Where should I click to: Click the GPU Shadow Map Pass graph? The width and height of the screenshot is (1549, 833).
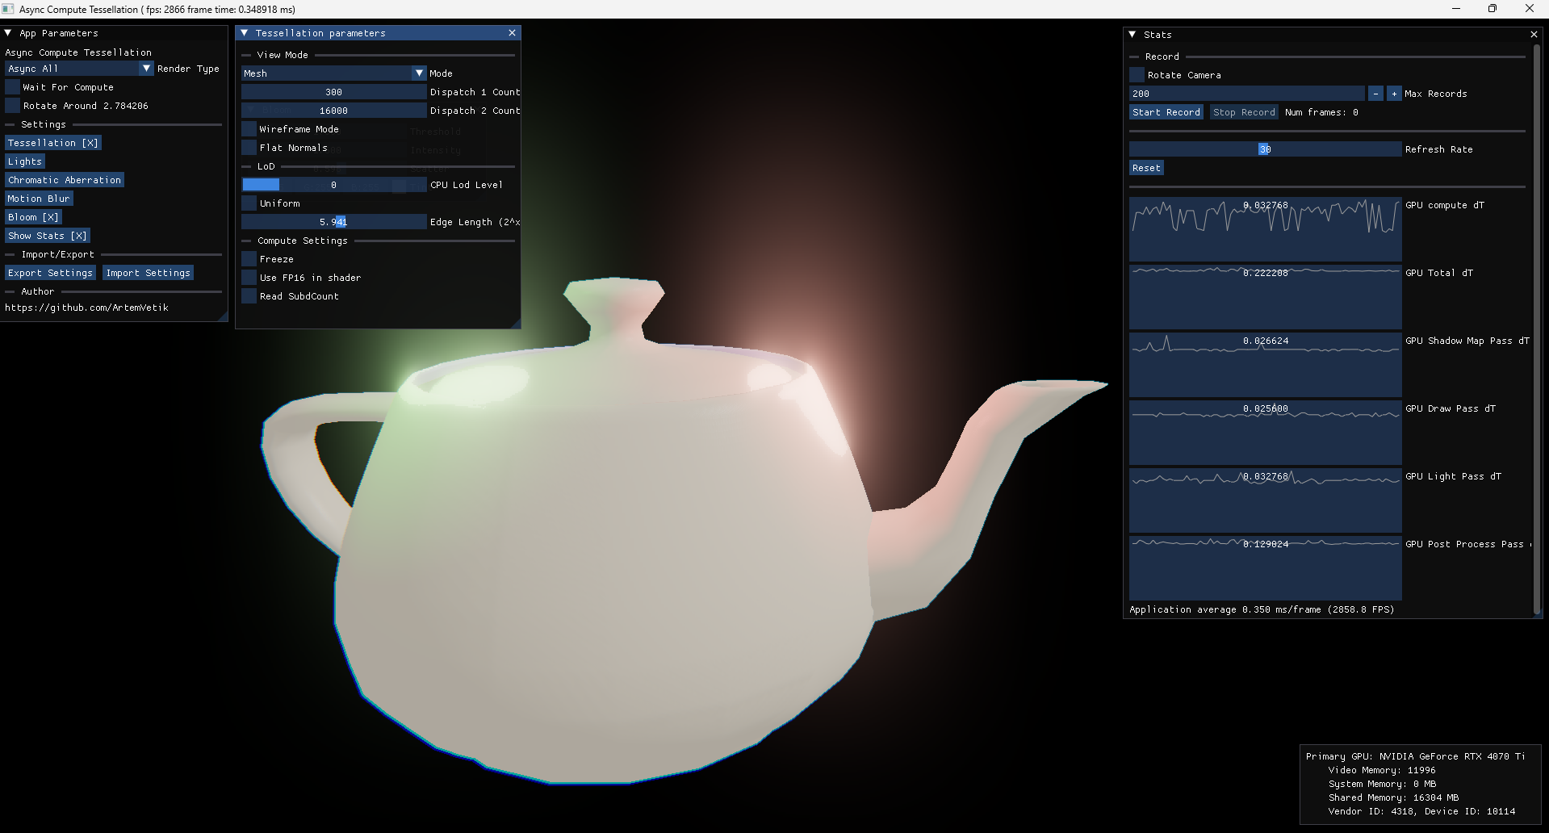coord(1265,364)
